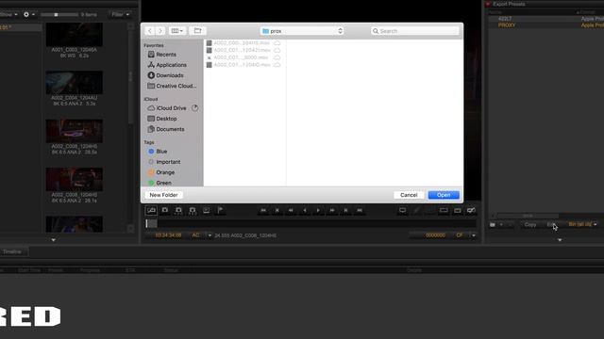The width and height of the screenshot is (604, 339).
Task: Expand the arrow below clip browser
Action: tap(53, 240)
